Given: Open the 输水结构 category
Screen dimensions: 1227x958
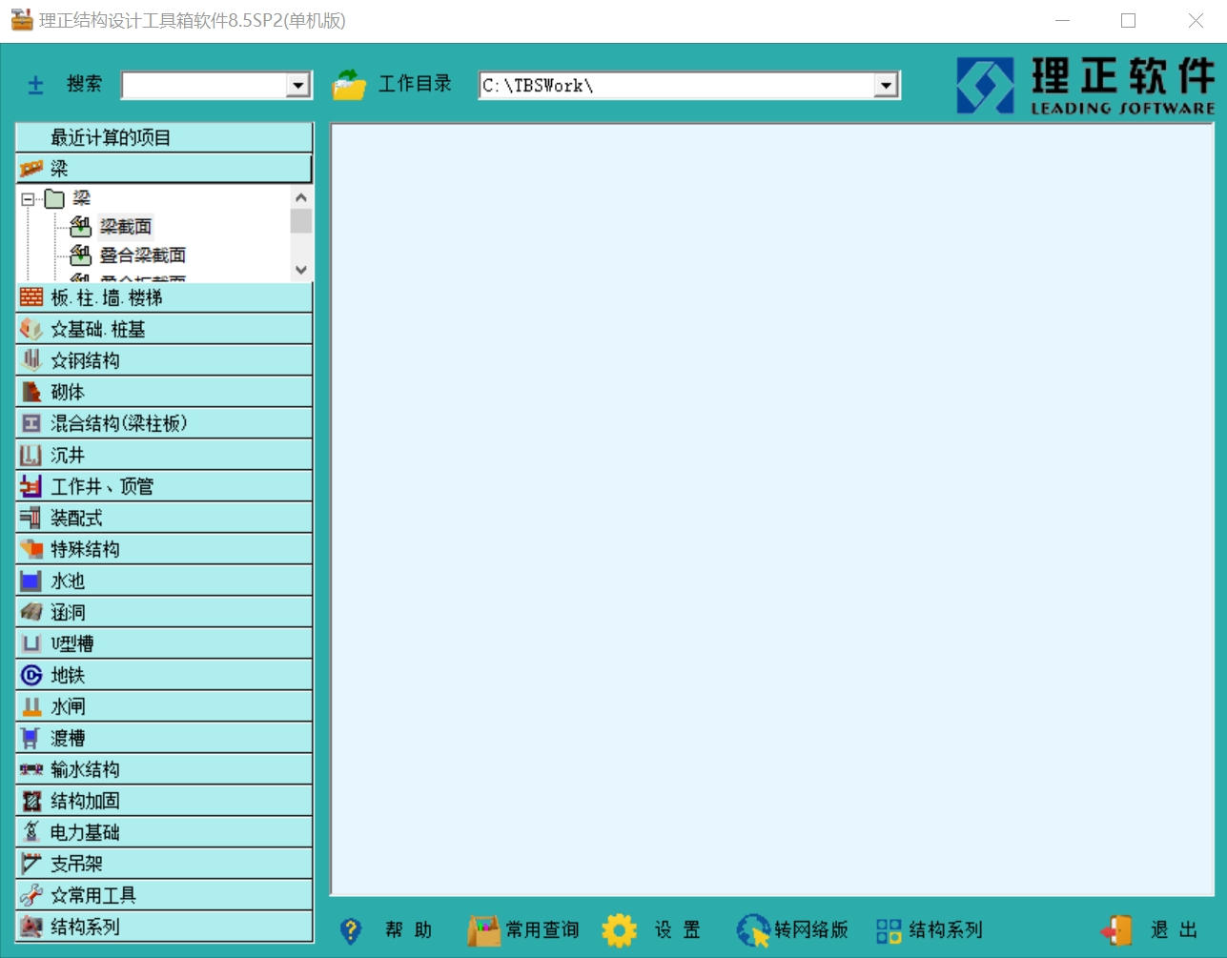Looking at the screenshot, I should (x=164, y=769).
